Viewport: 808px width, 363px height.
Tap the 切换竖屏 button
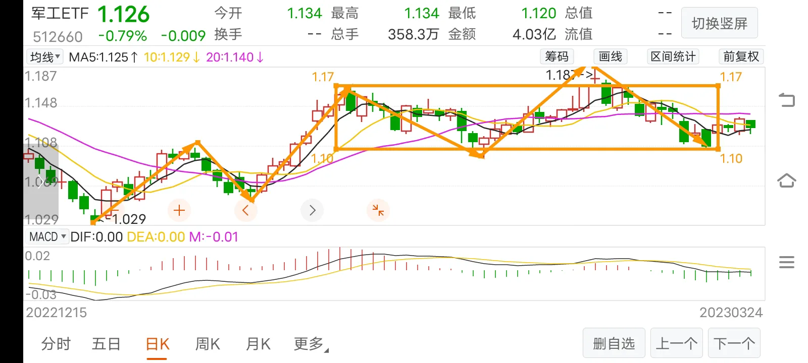coord(720,23)
